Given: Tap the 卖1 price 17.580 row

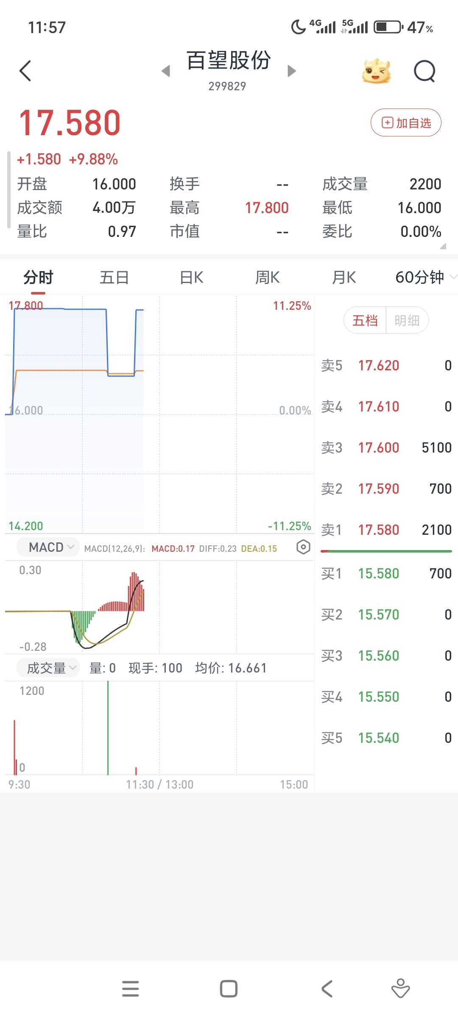Looking at the screenshot, I should point(385,530).
